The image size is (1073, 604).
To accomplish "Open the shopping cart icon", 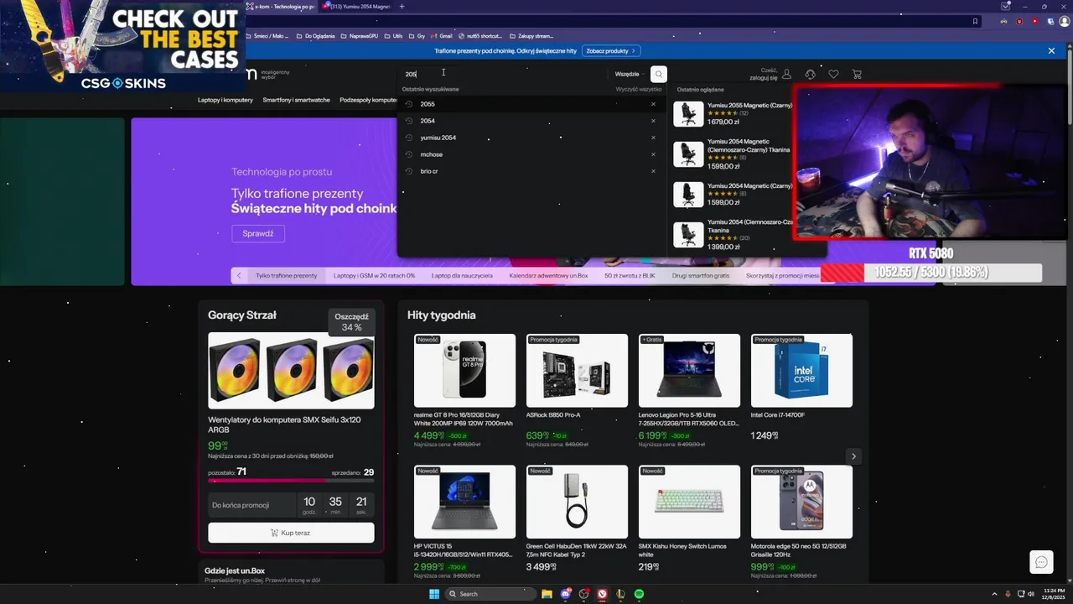I will pyautogui.click(x=857, y=74).
